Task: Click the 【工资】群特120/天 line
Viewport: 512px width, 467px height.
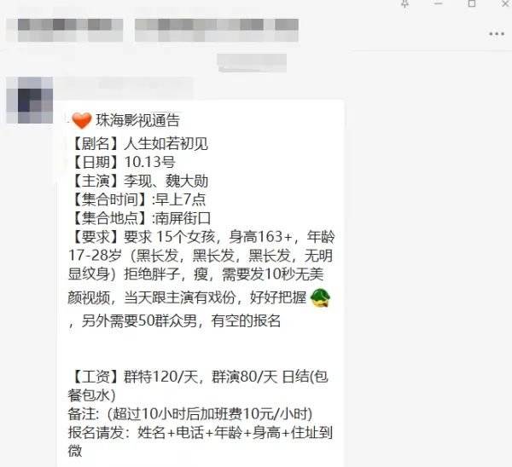Action: 198,377
